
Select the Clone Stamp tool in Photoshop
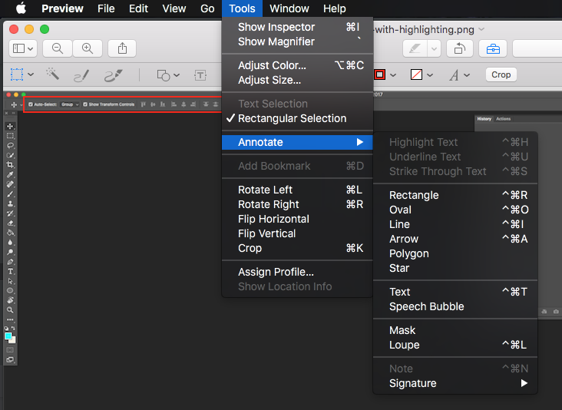(10, 203)
